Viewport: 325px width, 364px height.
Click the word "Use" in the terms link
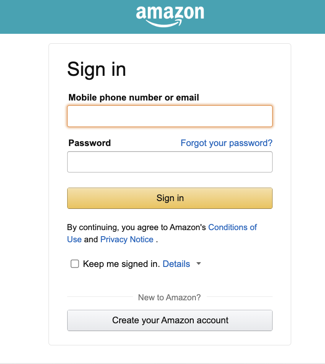74,239
